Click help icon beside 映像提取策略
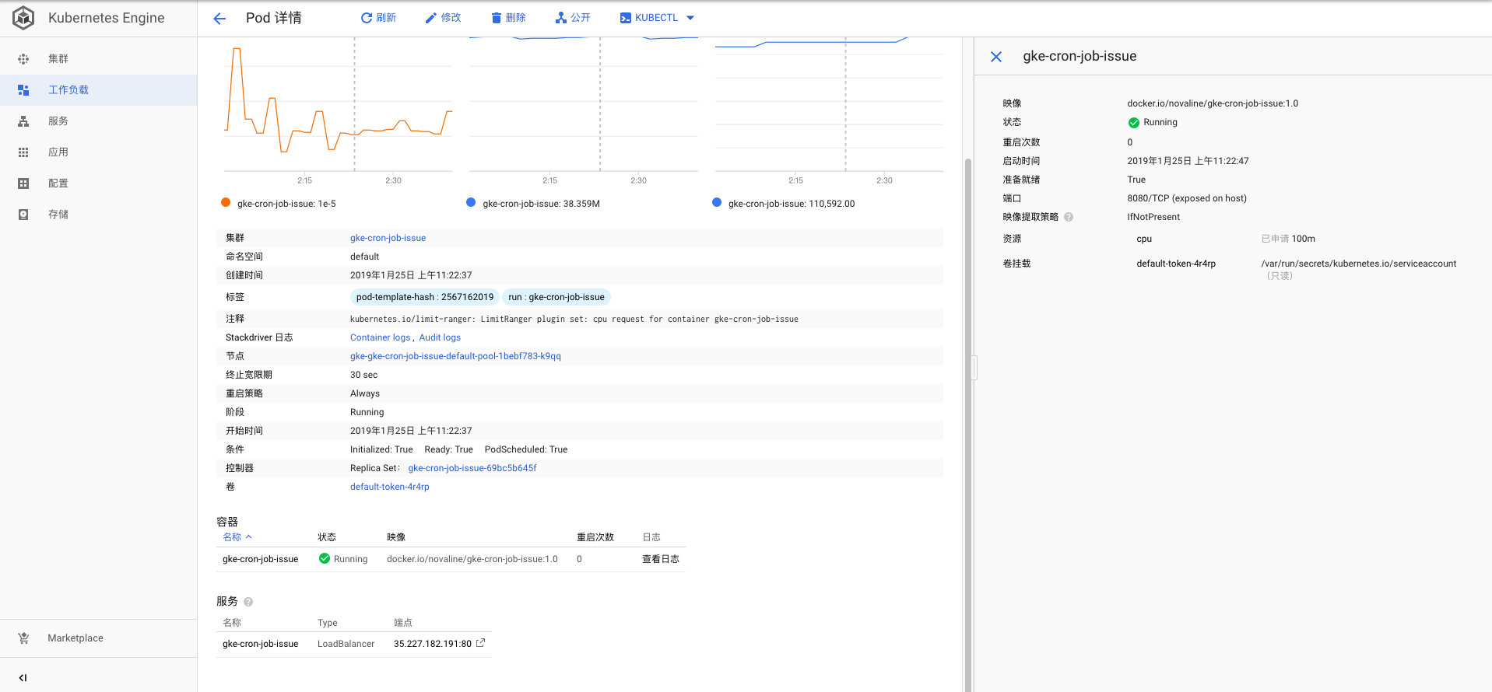 (x=1069, y=218)
